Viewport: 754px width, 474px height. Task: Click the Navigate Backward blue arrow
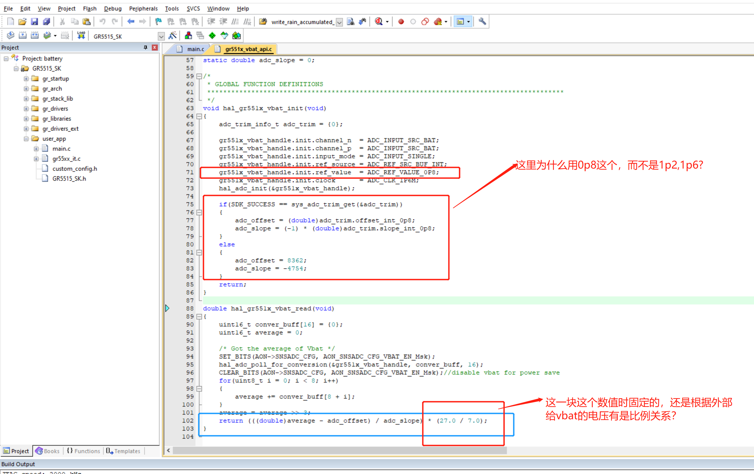tap(130, 22)
